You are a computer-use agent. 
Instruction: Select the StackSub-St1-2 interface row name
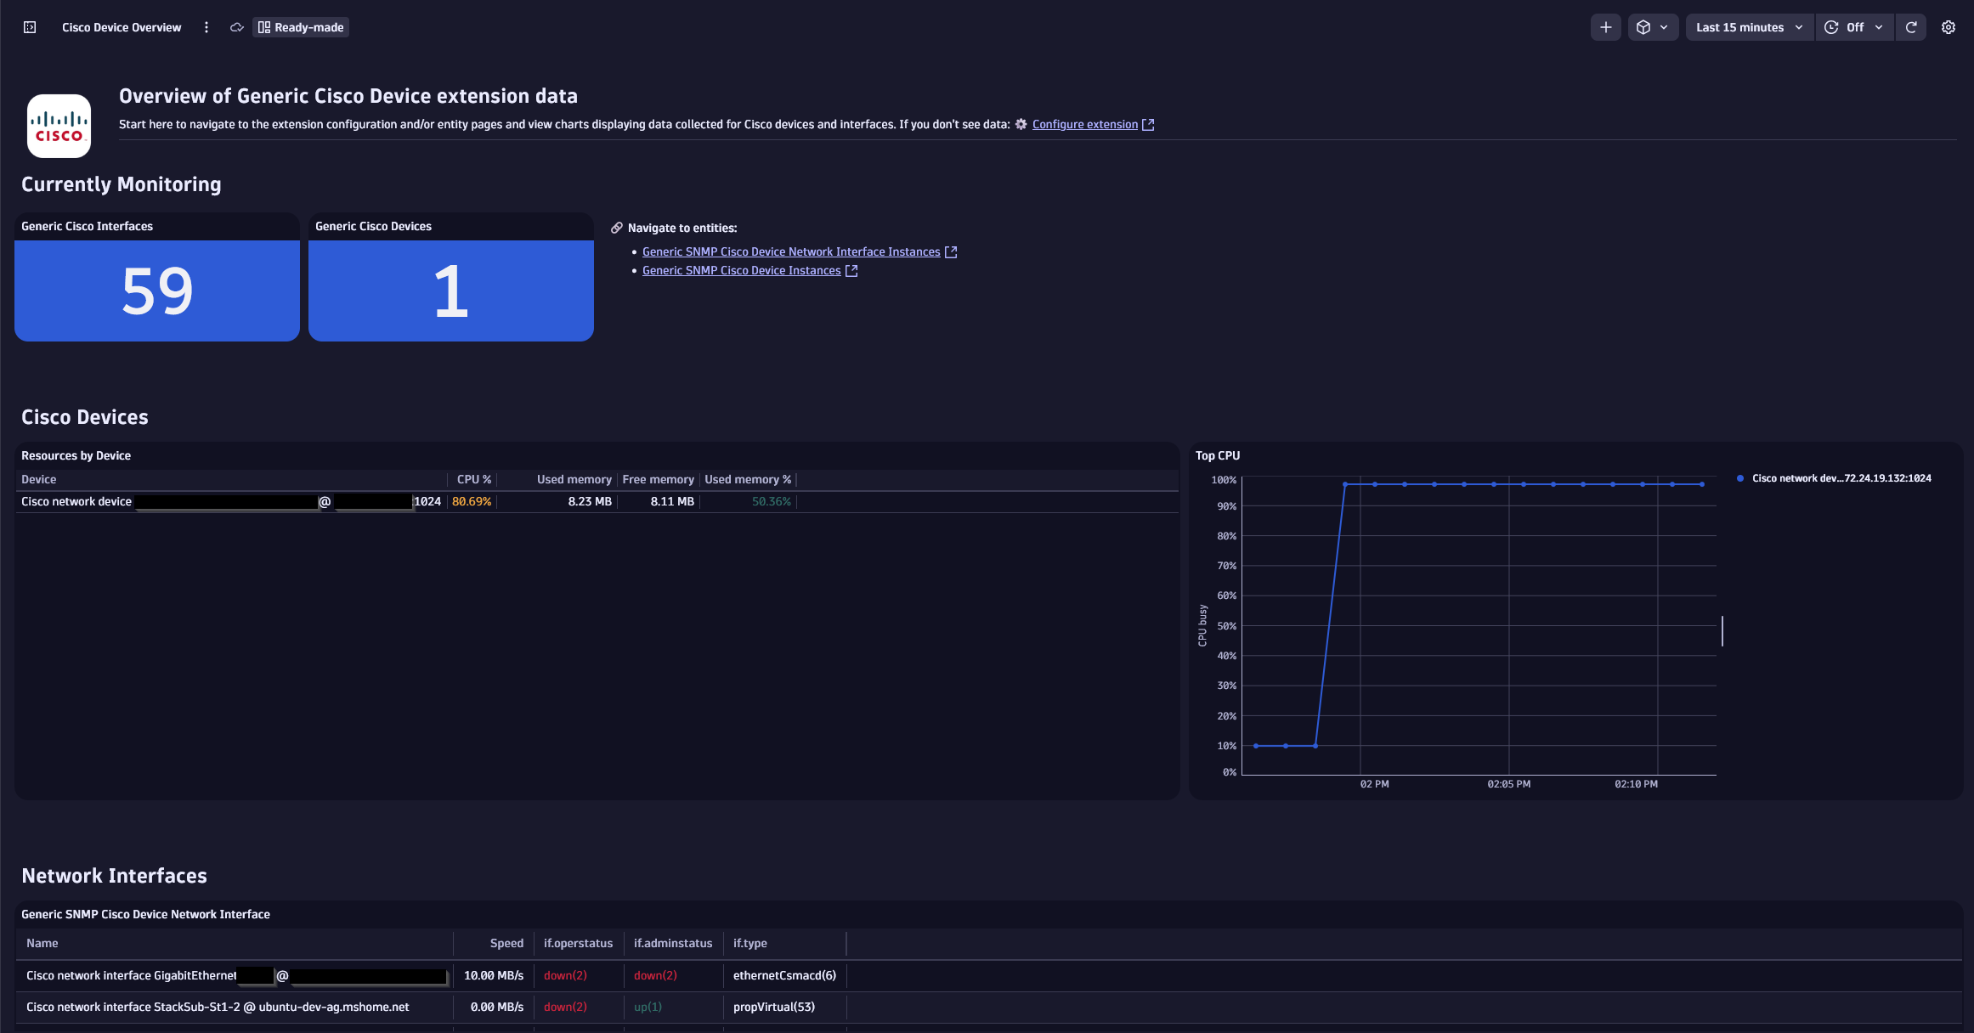(x=218, y=1007)
